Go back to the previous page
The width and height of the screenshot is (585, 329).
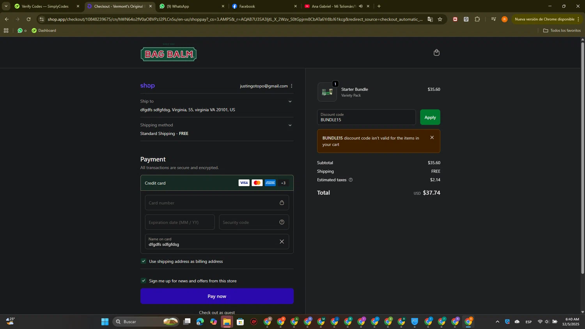pyautogui.click(x=7, y=19)
